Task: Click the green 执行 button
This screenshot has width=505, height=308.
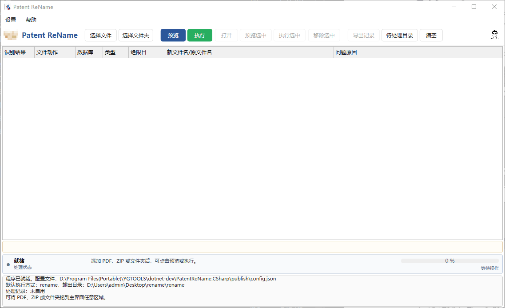Action: click(x=200, y=36)
